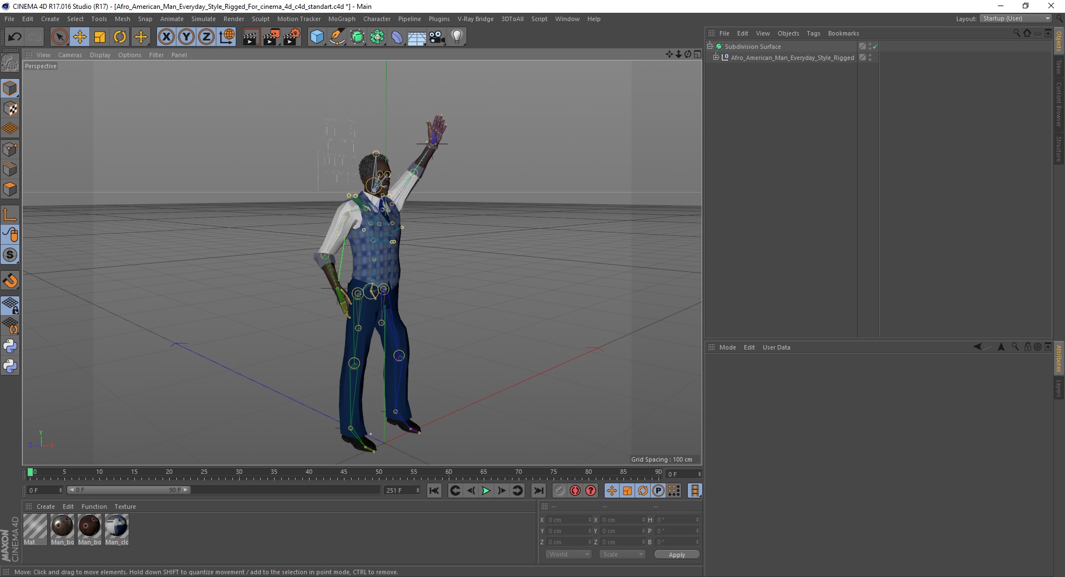This screenshot has height=577, width=1065.
Task: Go to start of animation
Action: [434, 490]
